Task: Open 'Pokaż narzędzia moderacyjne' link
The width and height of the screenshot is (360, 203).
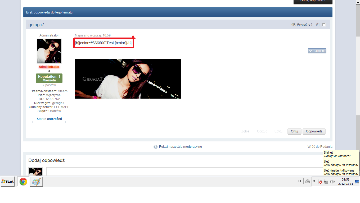Action: point(180,147)
